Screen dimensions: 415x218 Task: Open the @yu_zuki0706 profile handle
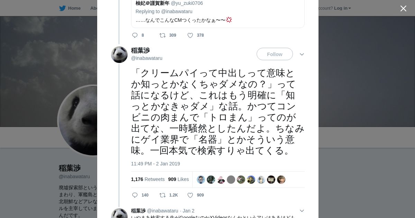[x=187, y=3]
